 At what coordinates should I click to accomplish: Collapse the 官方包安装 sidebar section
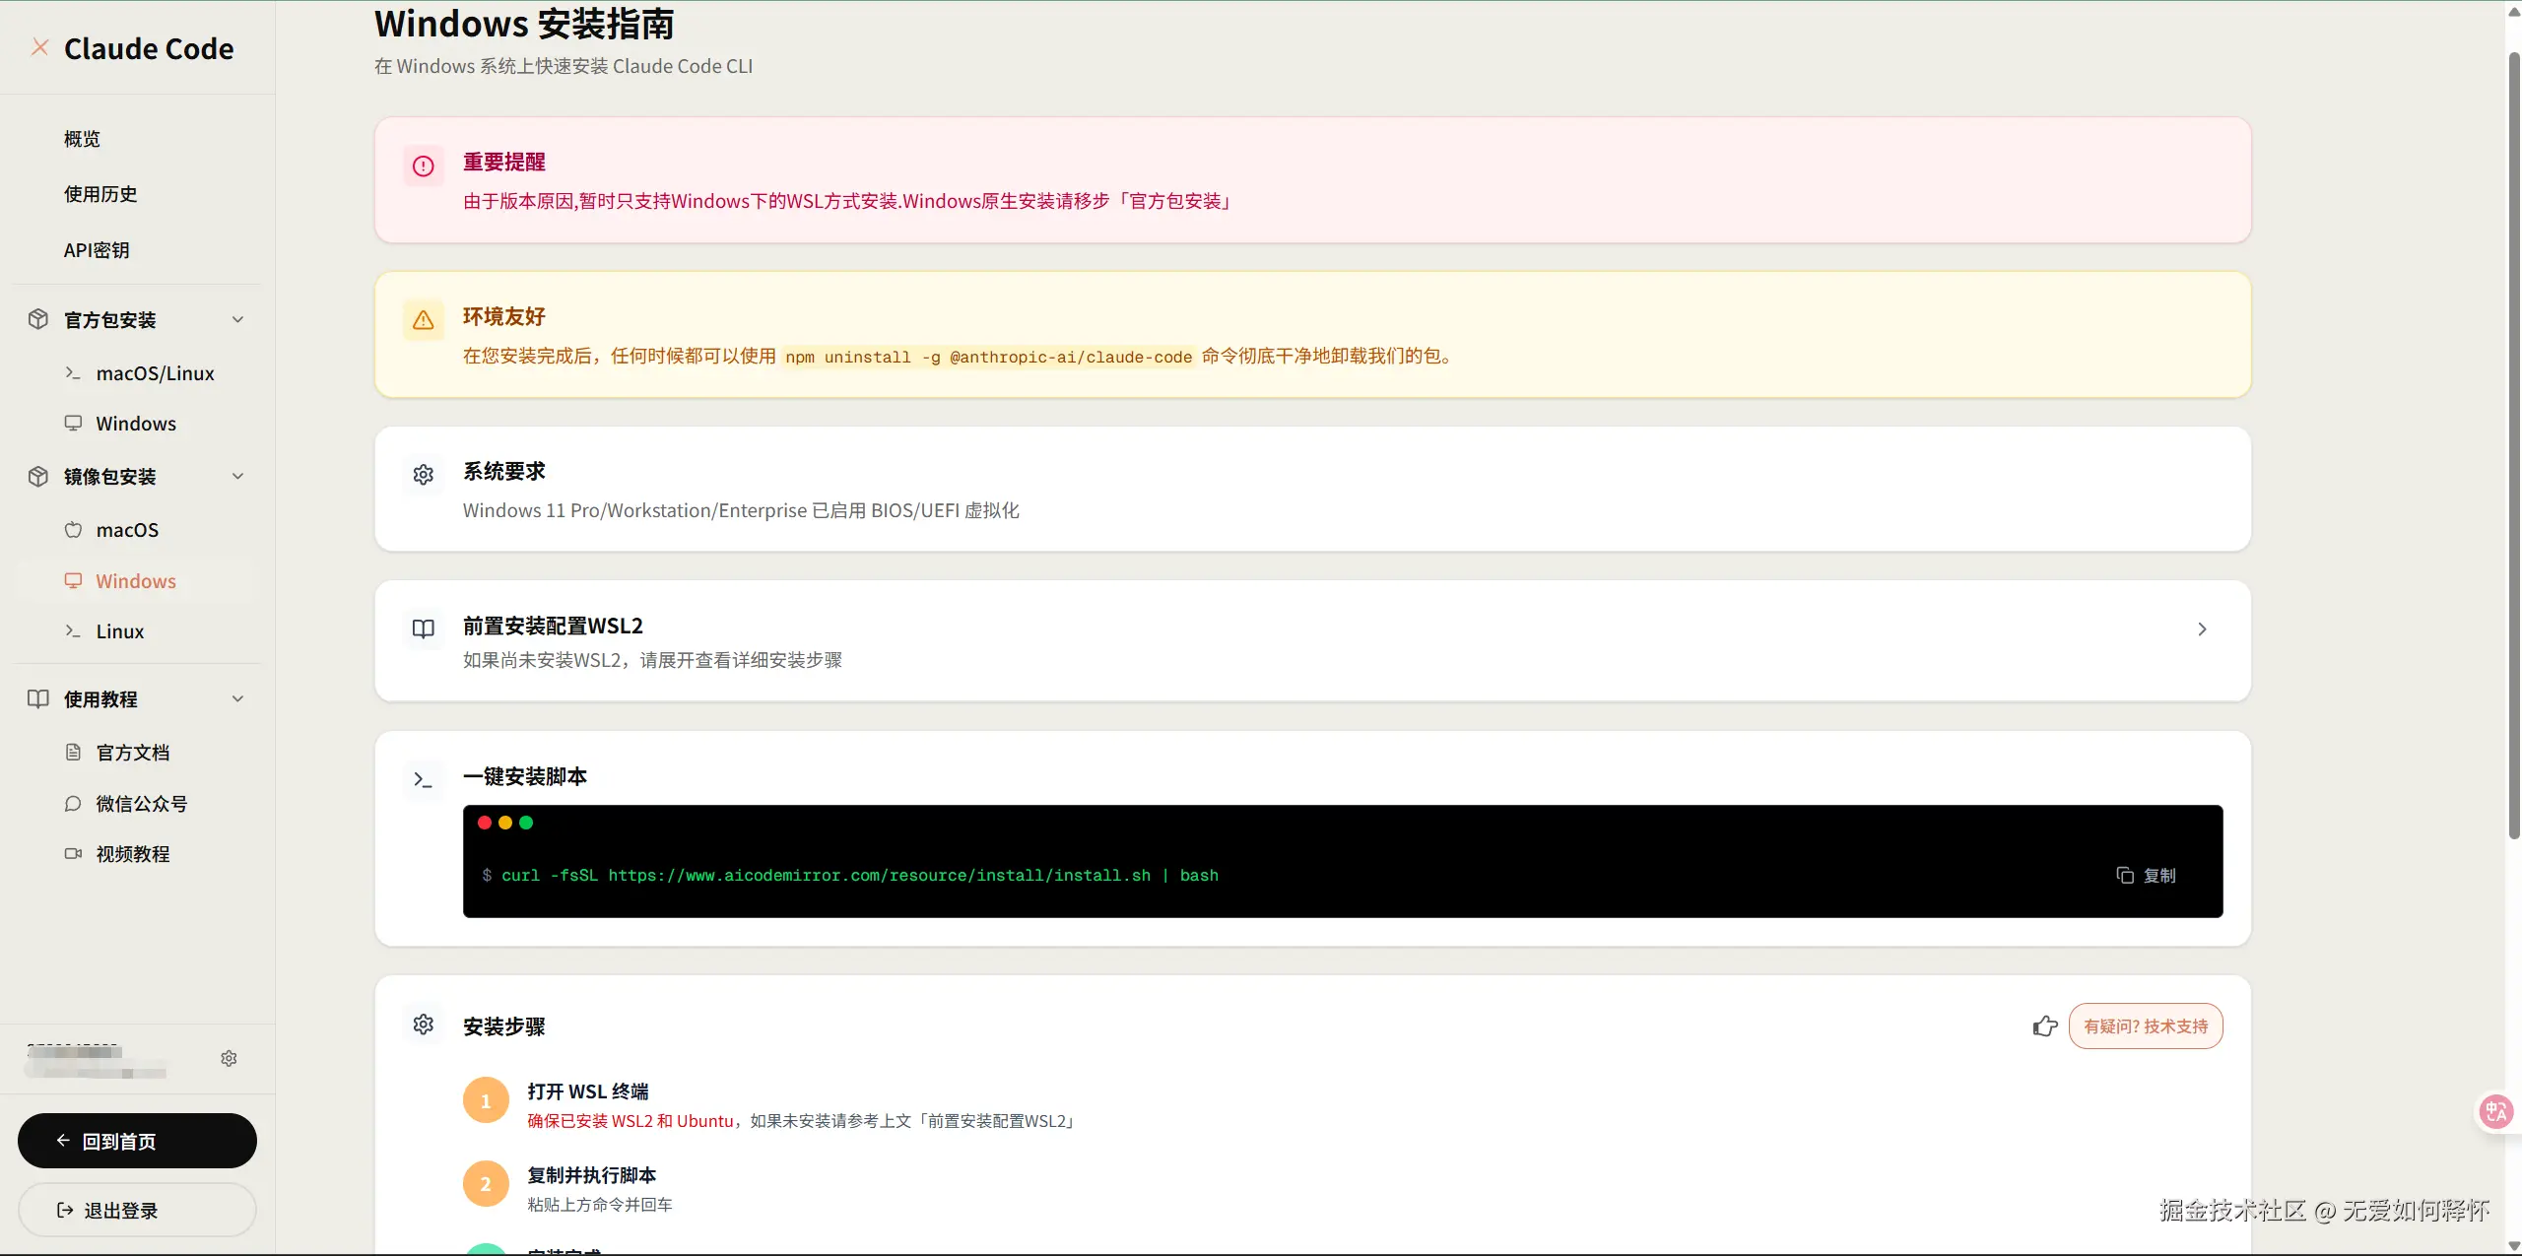click(x=237, y=319)
